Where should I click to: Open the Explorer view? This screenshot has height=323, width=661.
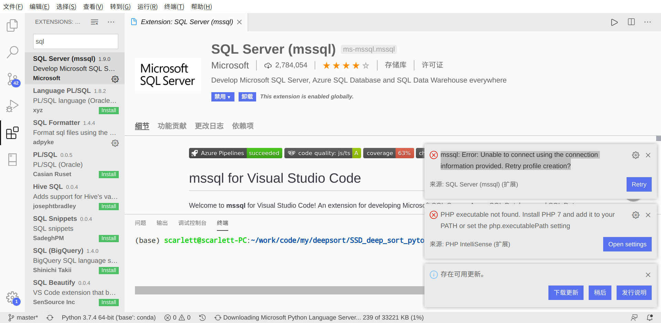[13, 25]
